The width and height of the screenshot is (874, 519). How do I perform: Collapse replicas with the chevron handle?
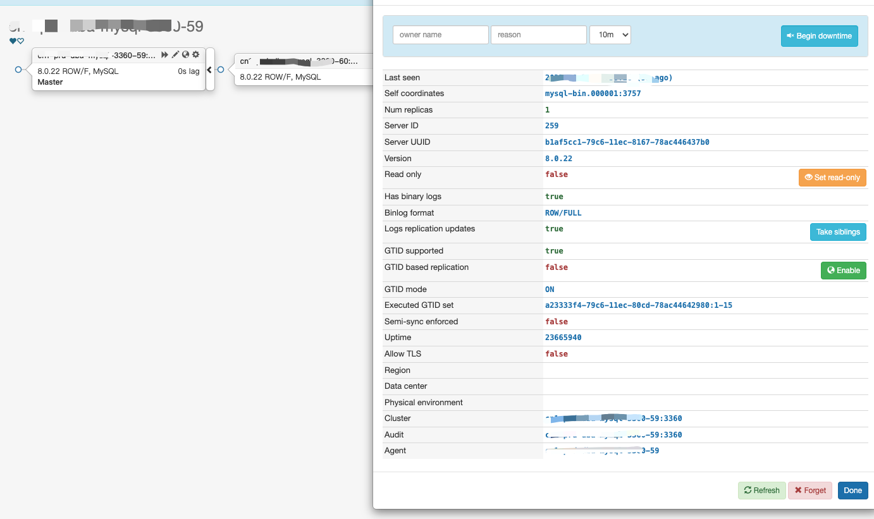[x=210, y=70]
